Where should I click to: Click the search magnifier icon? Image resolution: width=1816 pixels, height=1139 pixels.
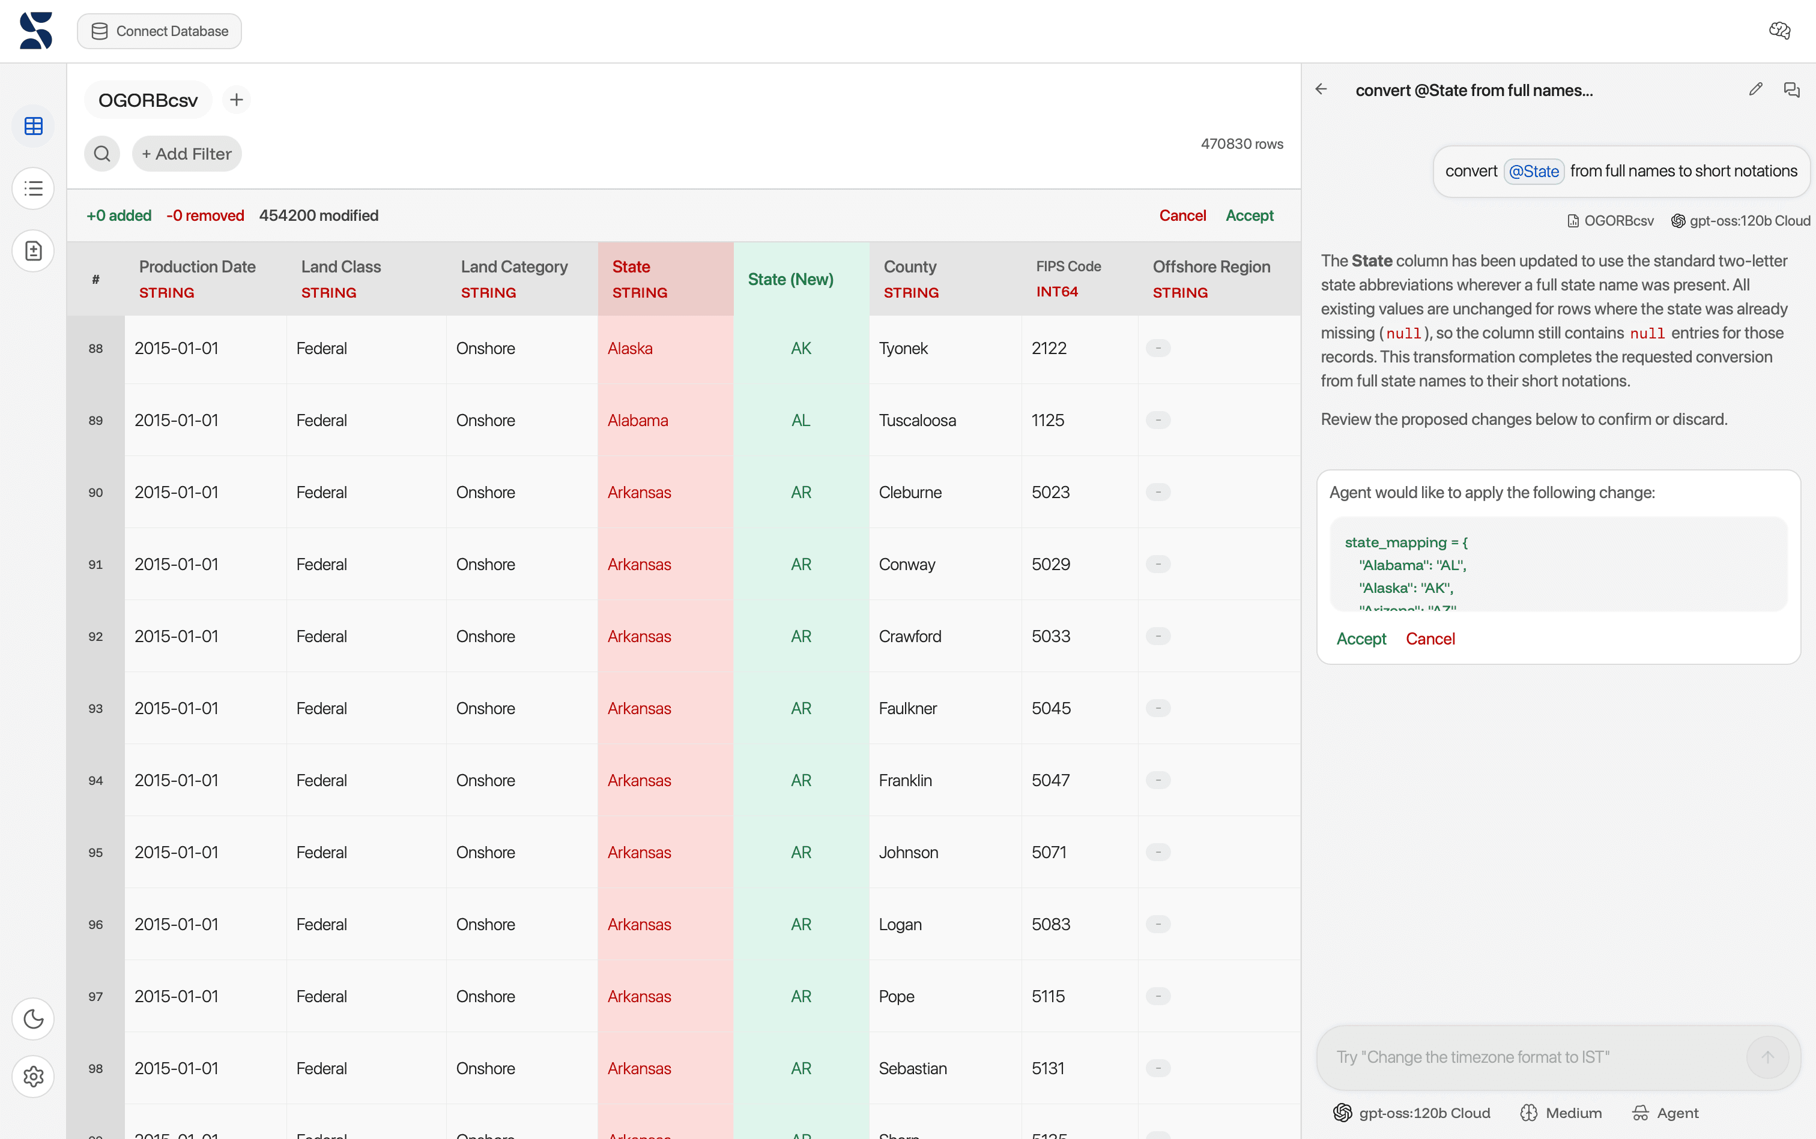101,154
